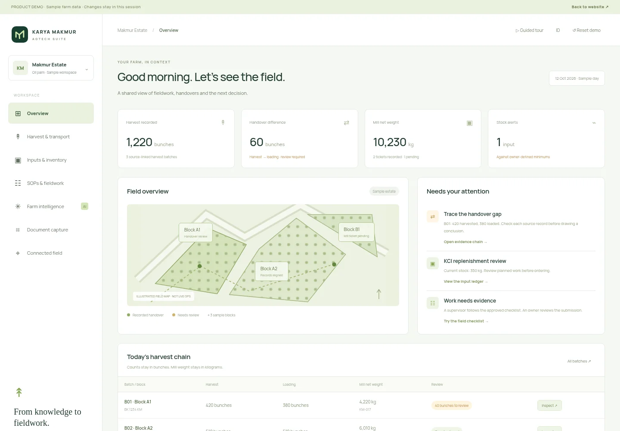Screen dimensions: 620x431
Task: Select Block A1 label on field map
Action: (195, 232)
